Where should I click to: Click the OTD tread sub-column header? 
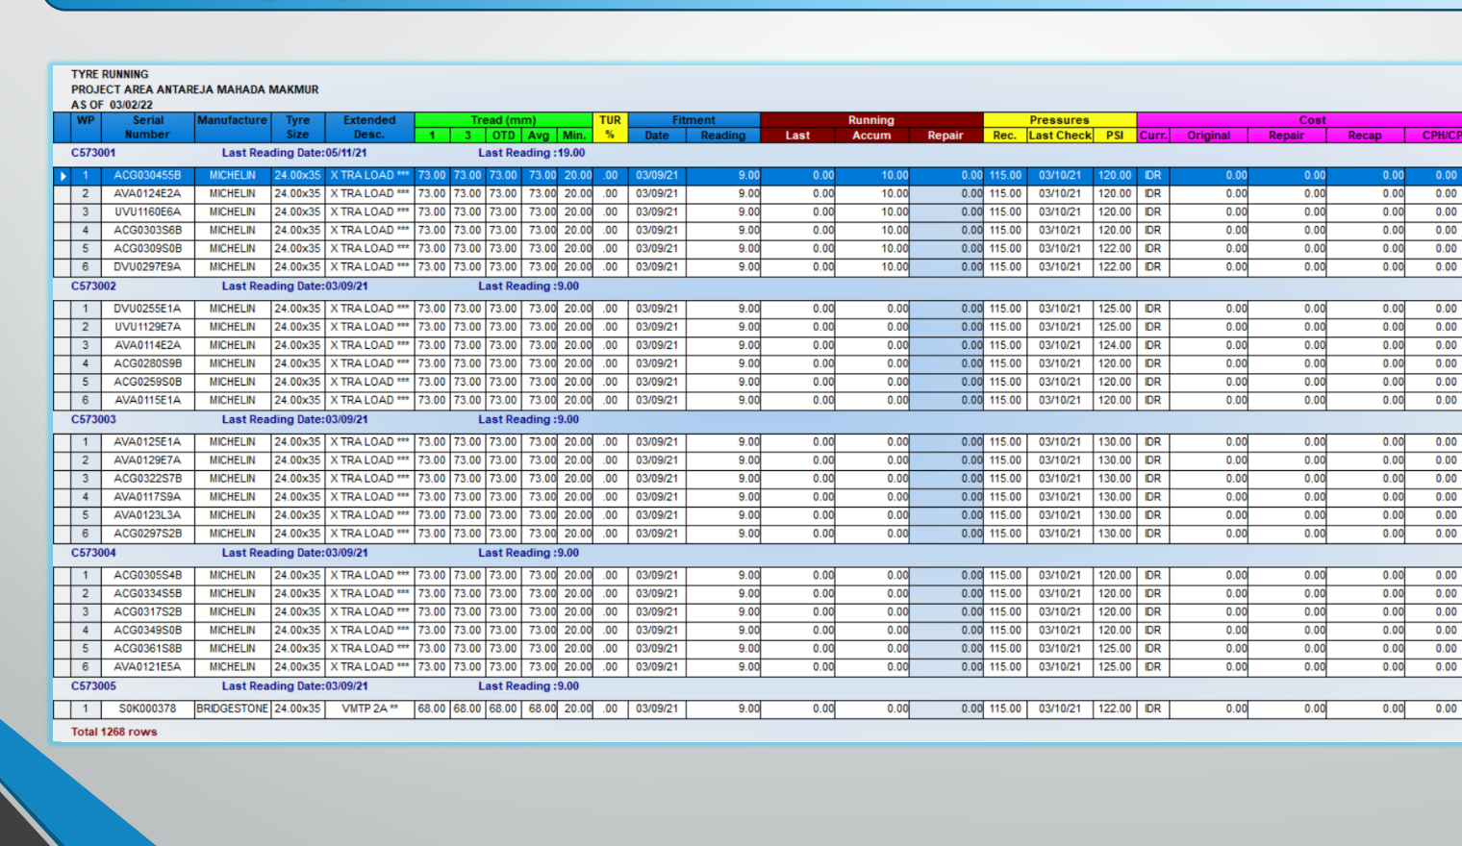[503, 136]
